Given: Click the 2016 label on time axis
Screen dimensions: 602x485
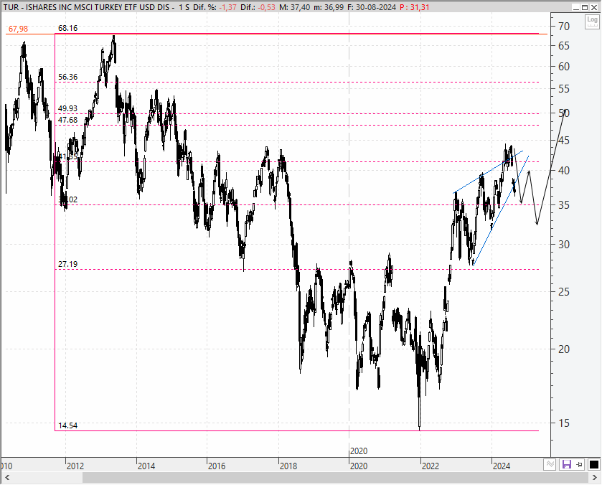Looking at the screenshot, I should pyautogui.click(x=217, y=466).
